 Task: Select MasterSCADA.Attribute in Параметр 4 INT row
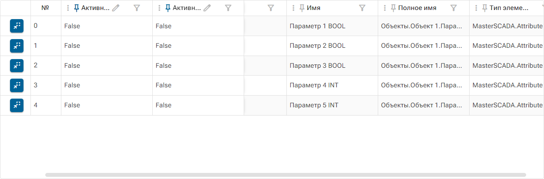(x=507, y=85)
